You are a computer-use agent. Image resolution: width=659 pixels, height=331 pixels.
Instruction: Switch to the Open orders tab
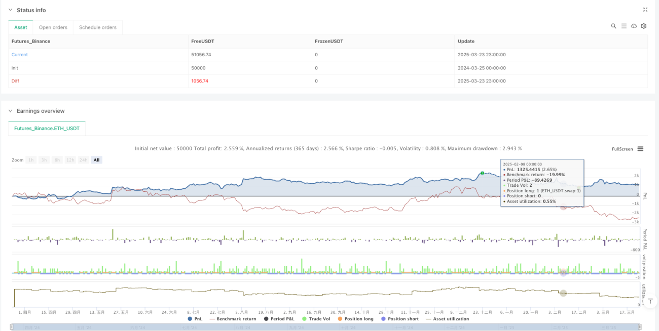[53, 27]
